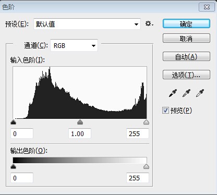Click the output levels gradient bar

point(80,160)
